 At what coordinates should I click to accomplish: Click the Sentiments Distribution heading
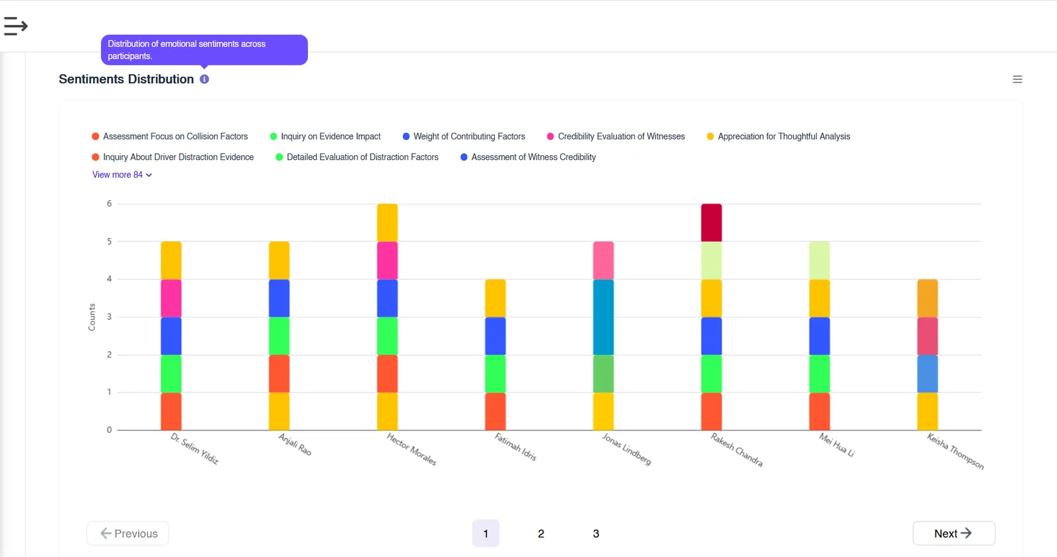tap(126, 79)
